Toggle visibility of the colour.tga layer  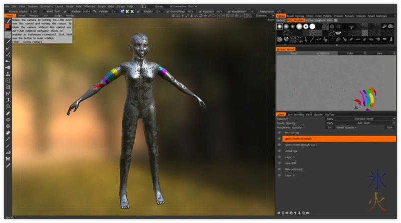pyautogui.click(x=280, y=151)
